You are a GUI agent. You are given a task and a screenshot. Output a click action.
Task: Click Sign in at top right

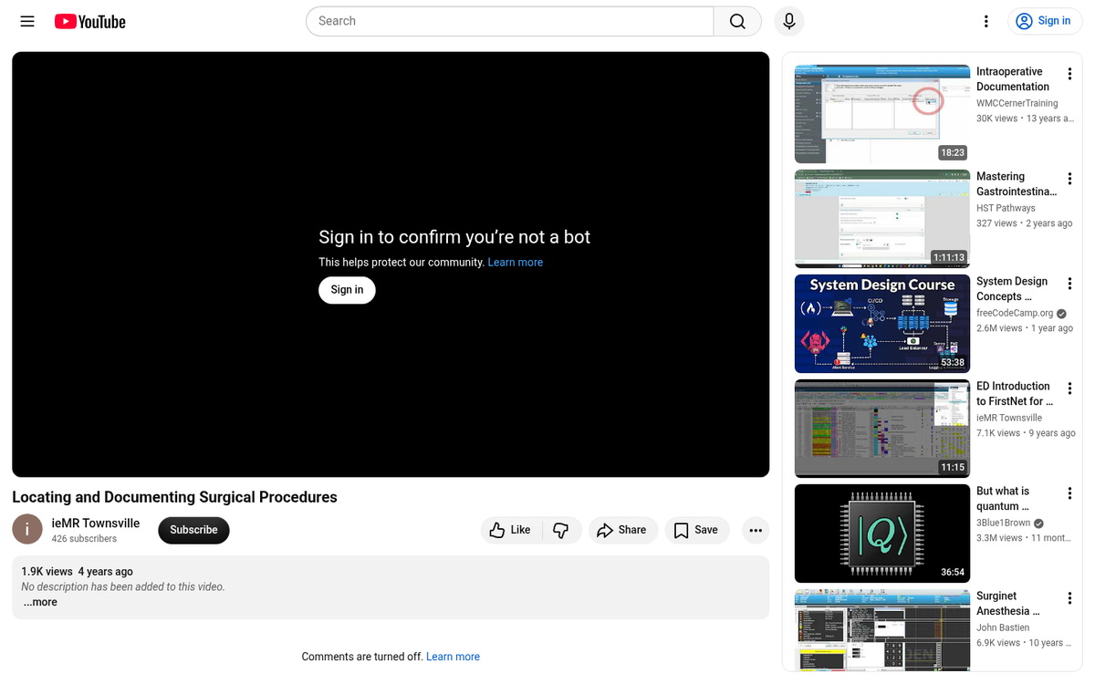(x=1045, y=21)
